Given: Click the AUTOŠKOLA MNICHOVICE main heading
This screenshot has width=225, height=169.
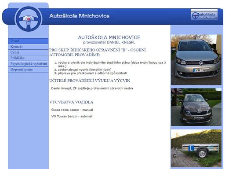Looking at the screenshot, I should (x=109, y=37).
